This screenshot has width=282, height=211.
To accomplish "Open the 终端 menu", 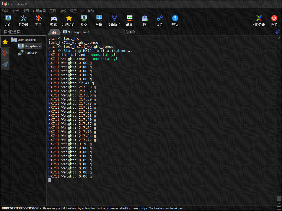I will pyautogui.click(x=5, y=11).
